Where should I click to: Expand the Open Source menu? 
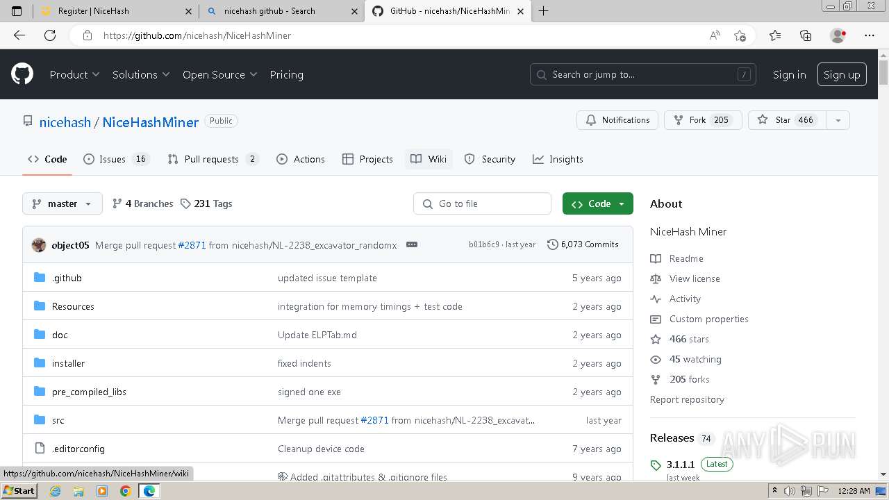tap(219, 74)
